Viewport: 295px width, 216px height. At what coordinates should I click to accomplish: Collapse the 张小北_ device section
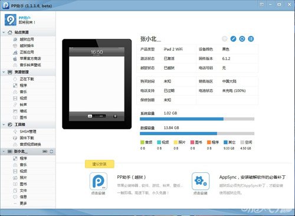pyautogui.click(x=4, y=152)
